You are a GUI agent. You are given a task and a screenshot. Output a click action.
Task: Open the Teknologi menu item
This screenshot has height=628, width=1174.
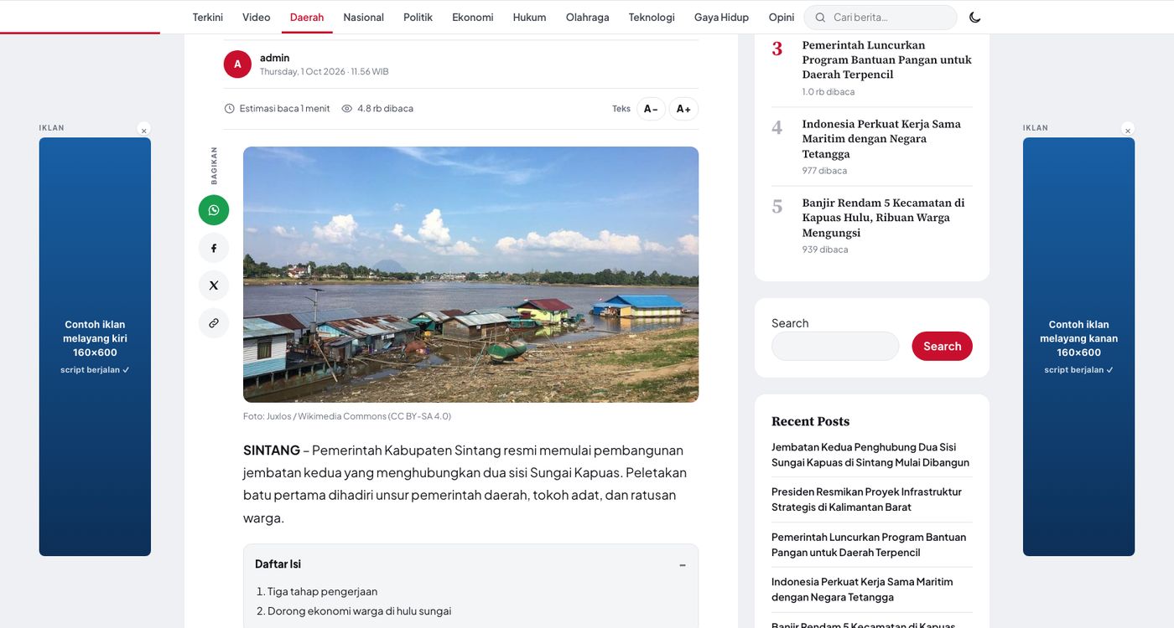pyautogui.click(x=652, y=18)
